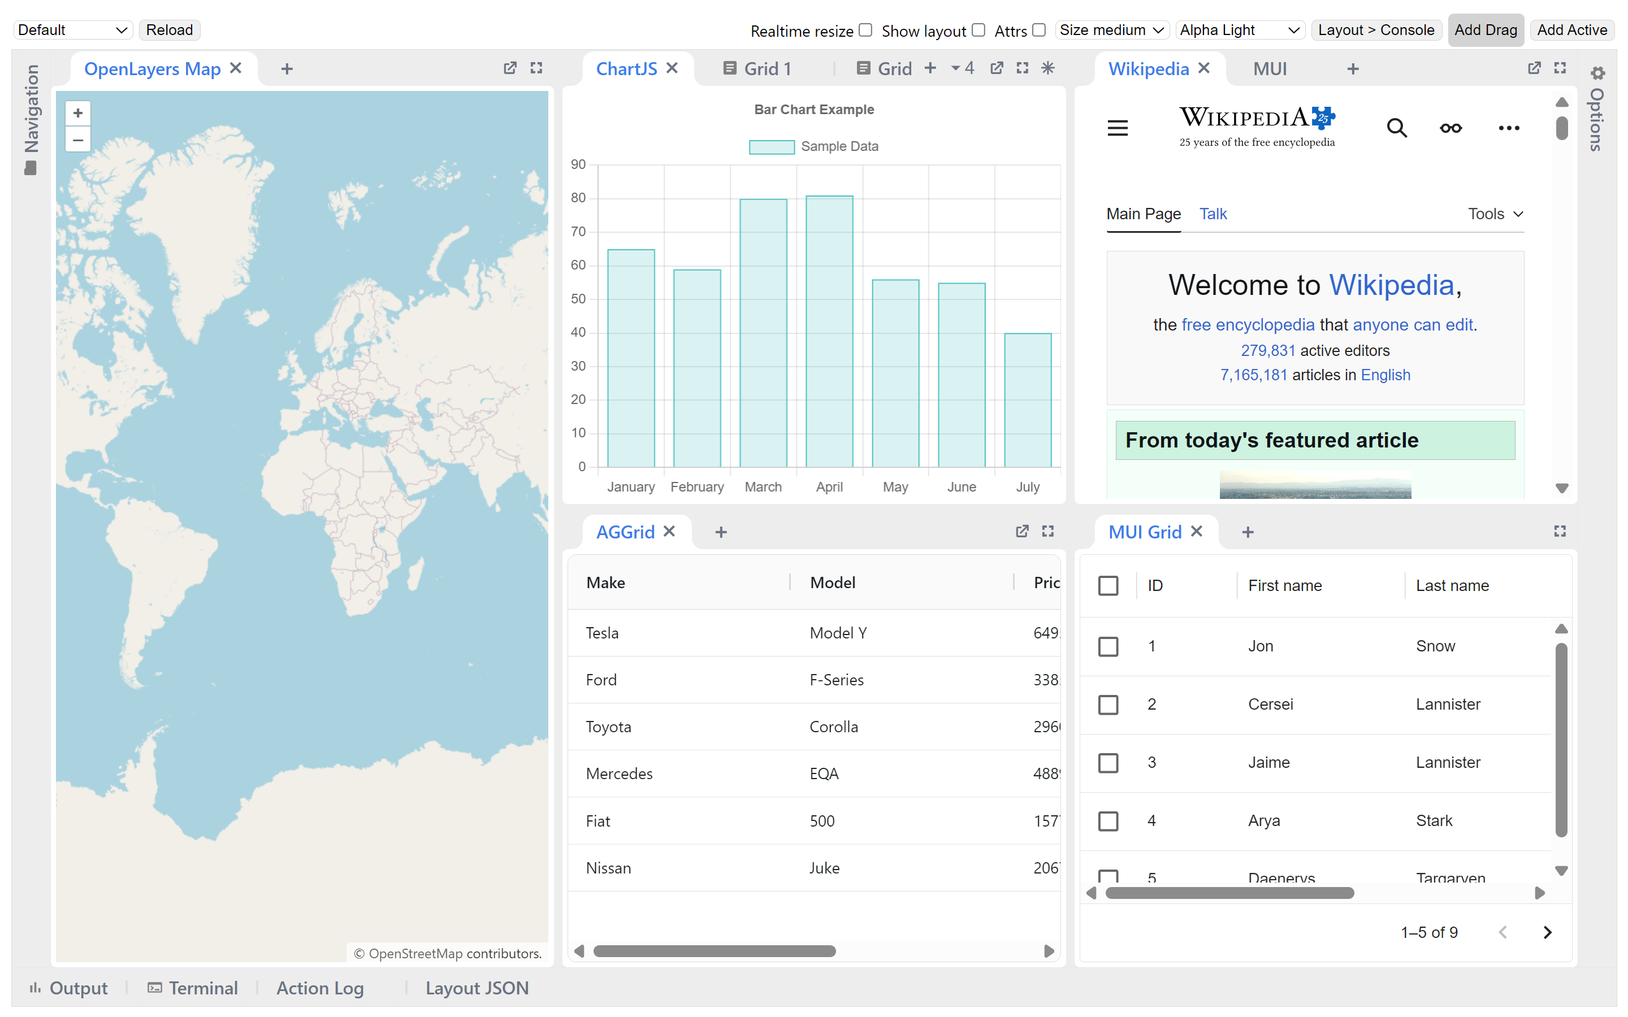Open the Alpha Light theme dropdown
The height and width of the screenshot is (1017, 1628).
(x=1241, y=31)
